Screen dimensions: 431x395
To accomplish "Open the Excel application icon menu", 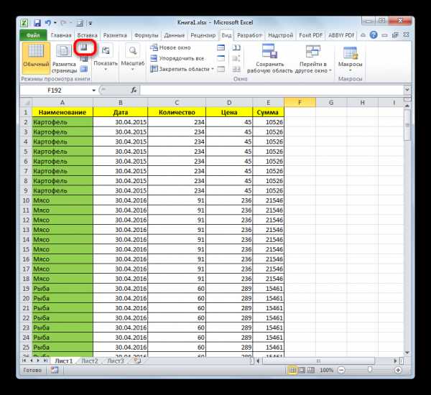I will click(x=24, y=23).
